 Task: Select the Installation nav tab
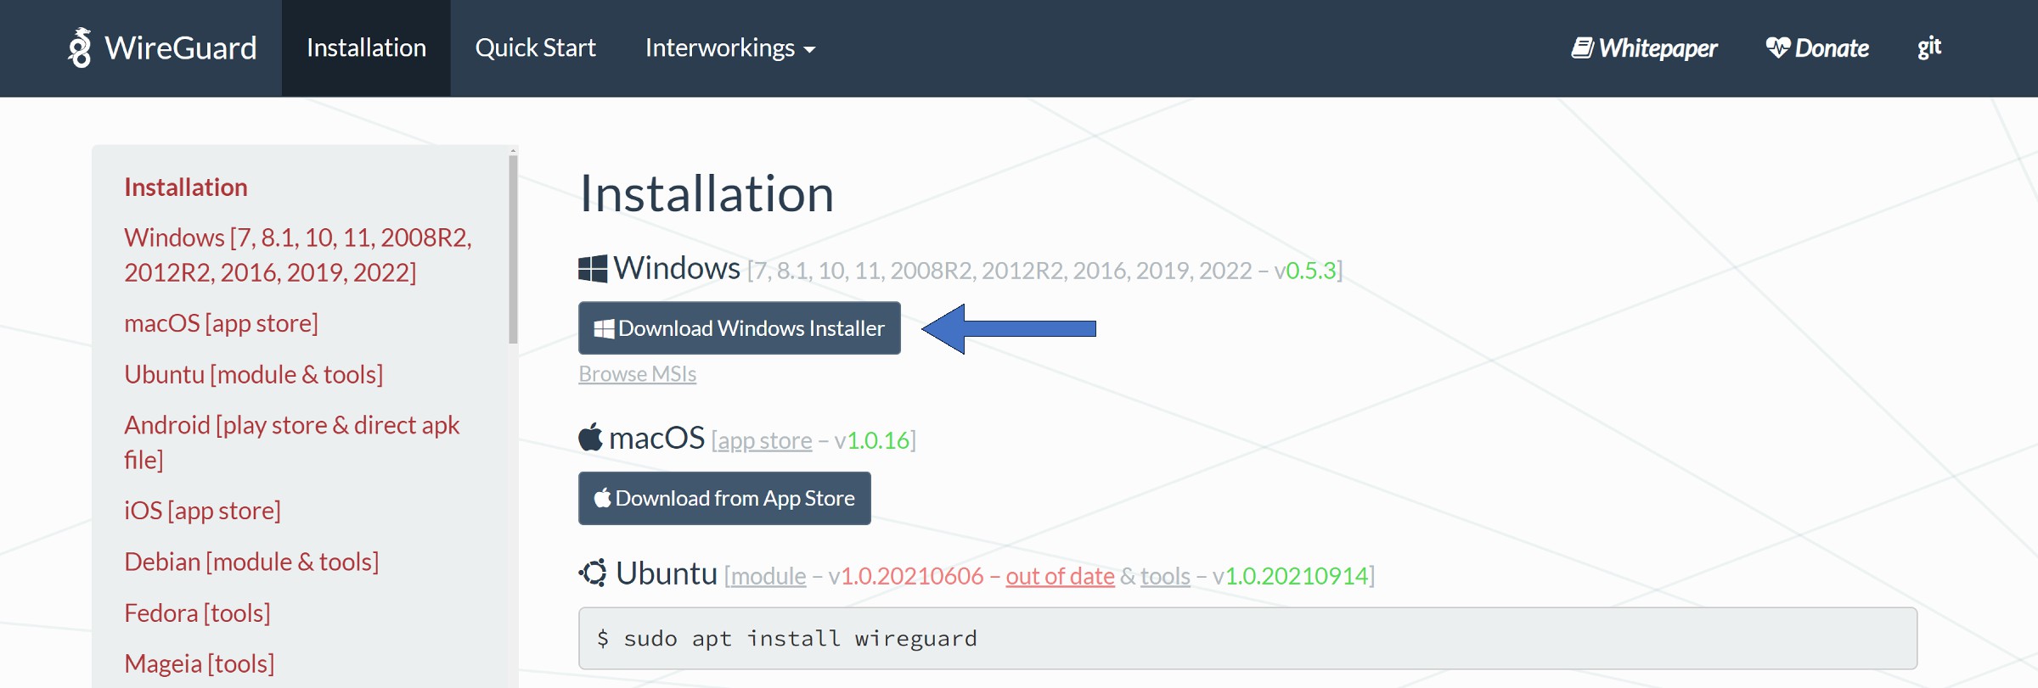click(x=366, y=48)
